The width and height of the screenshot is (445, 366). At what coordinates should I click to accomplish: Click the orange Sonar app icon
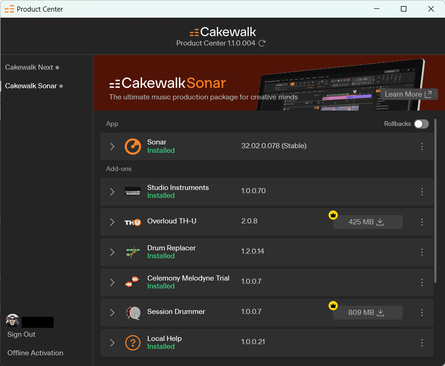click(x=133, y=146)
